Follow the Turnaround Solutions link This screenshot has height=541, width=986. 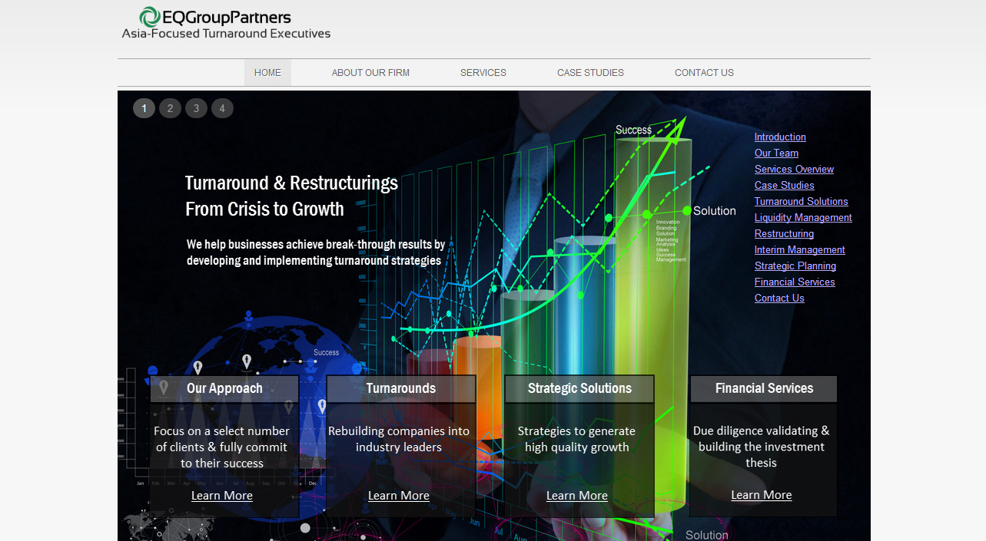(x=801, y=202)
